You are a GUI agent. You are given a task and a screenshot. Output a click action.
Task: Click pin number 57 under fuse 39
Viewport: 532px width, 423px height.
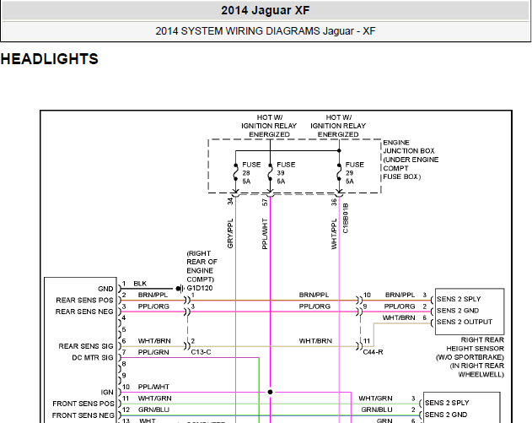click(265, 202)
